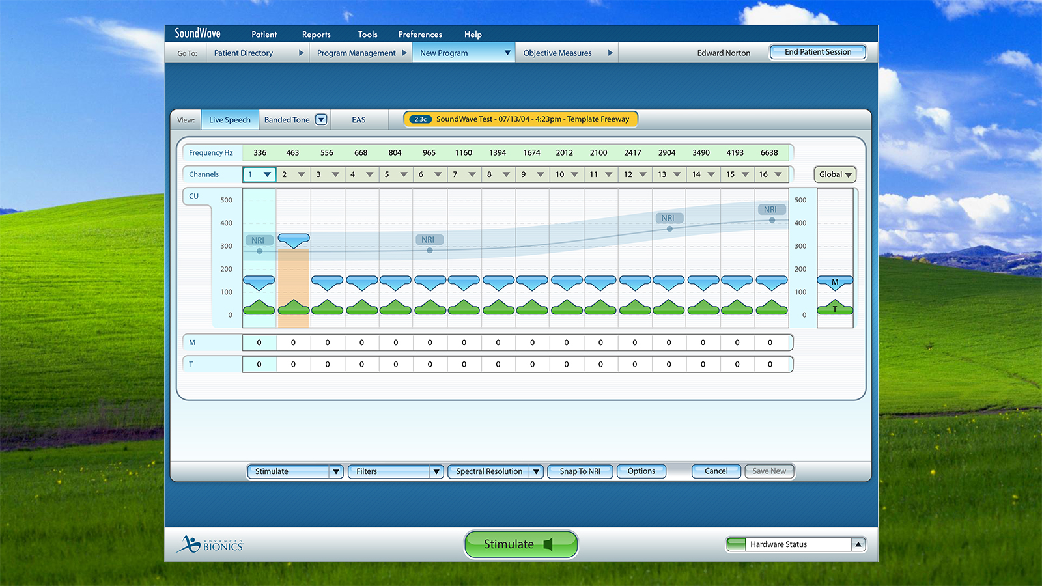
Task: Expand the Hardware Status panel arrow
Action: [858, 544]
